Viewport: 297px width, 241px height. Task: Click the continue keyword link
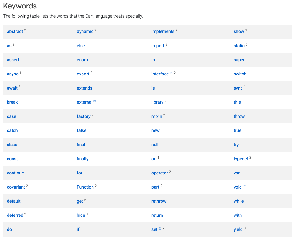pyautogui.click(x=15, y=173)
